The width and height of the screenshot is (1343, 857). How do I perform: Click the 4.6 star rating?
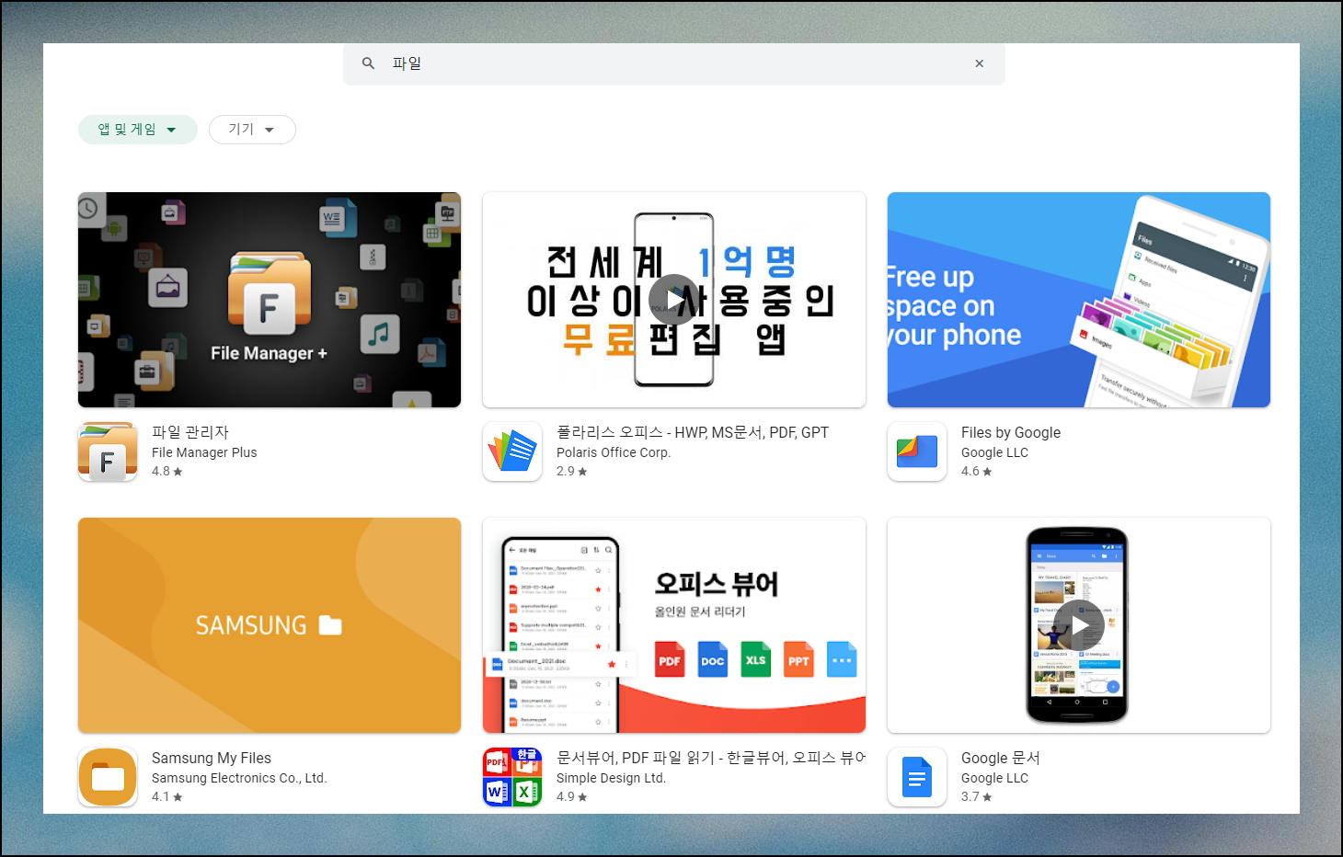click(977, 471)
